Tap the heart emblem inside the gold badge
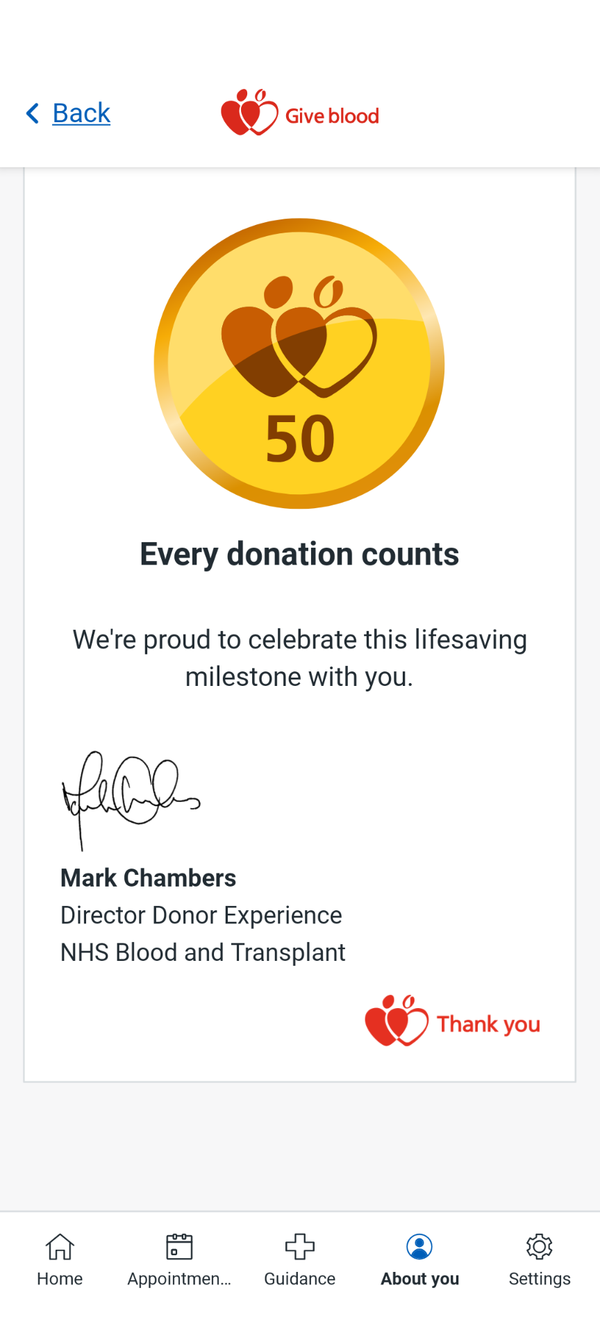This screenshot has width=600, height=1333. coord(299,337)
